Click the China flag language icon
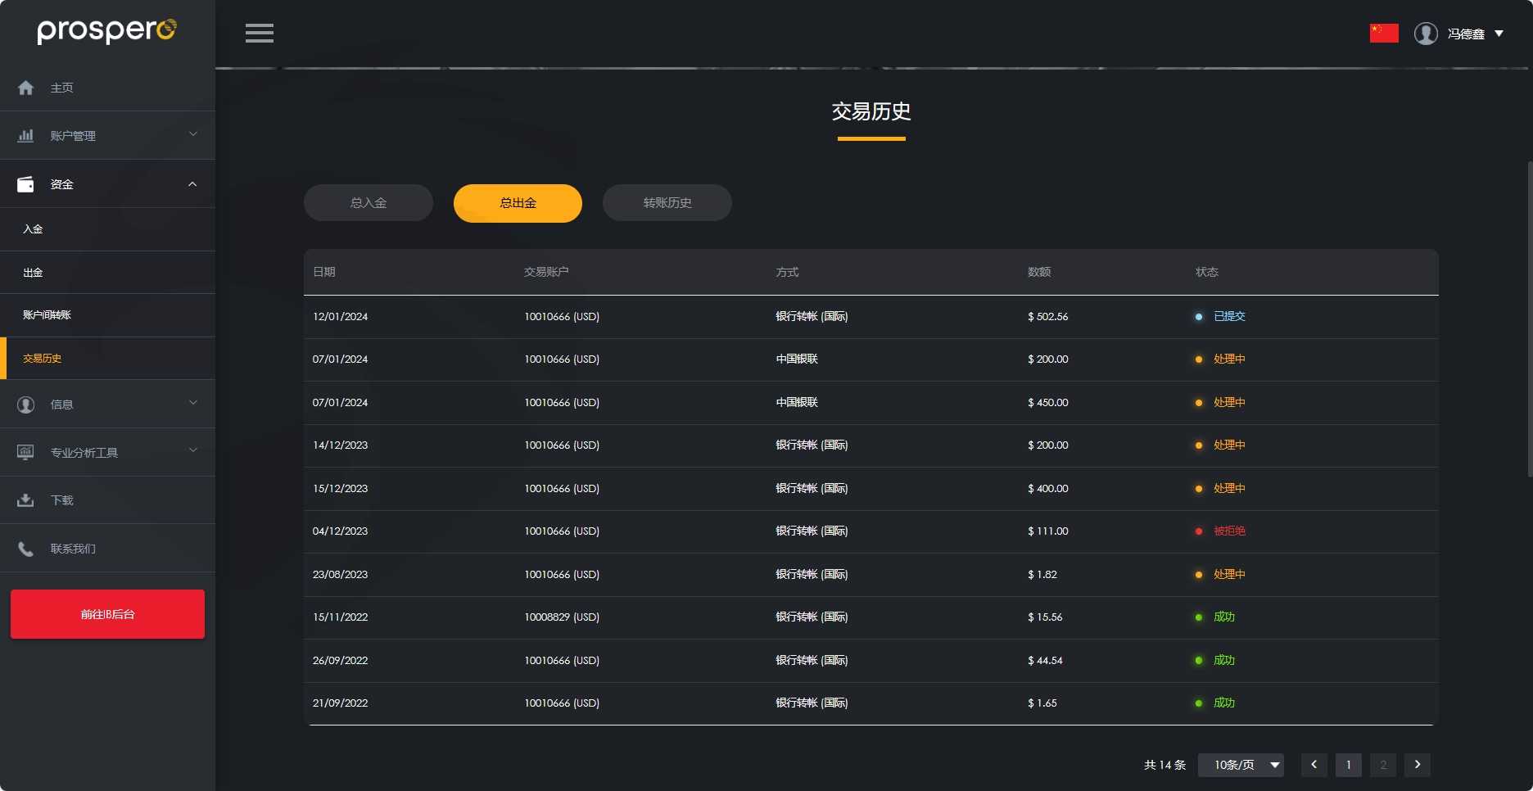Viewport: 1533px width, 791px height. [x=1384, y=34]
